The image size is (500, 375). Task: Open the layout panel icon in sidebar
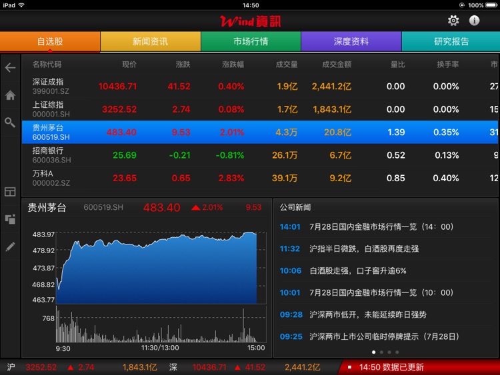pos(10,192)
